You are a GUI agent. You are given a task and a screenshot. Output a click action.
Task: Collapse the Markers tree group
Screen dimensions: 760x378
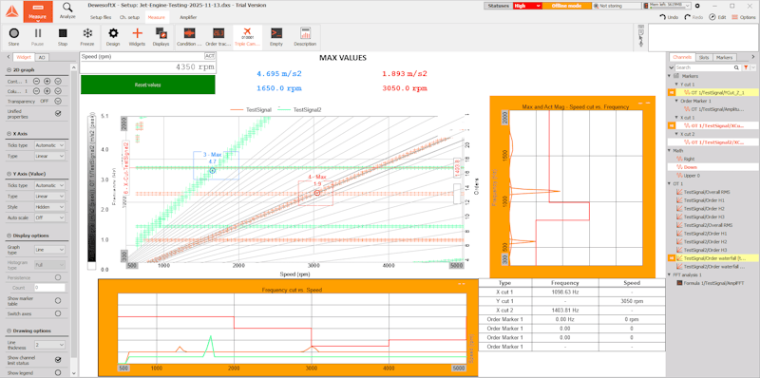click(x=671, y=77)
